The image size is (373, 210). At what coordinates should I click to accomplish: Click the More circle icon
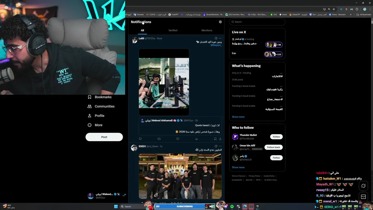(89, 125)
